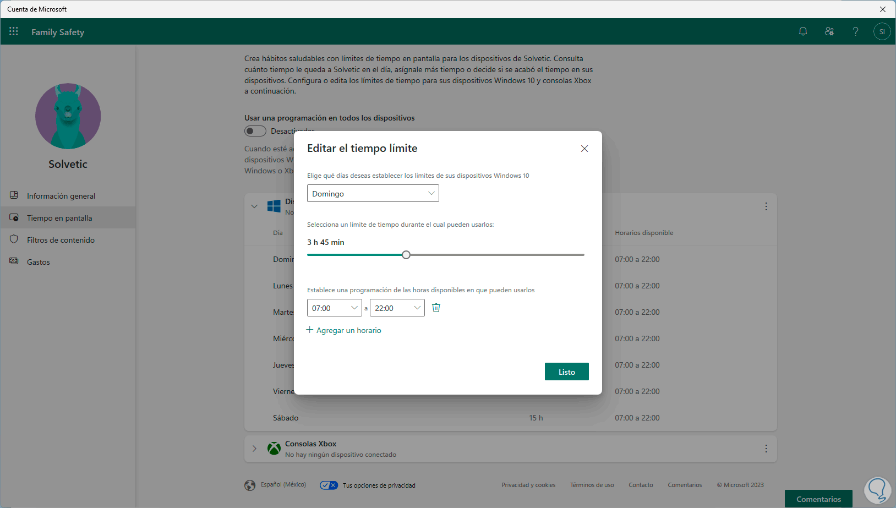Click the Miércoles 07:00 a 22:00 schedule
896x508 pixels.
click(x=637, y=338)
